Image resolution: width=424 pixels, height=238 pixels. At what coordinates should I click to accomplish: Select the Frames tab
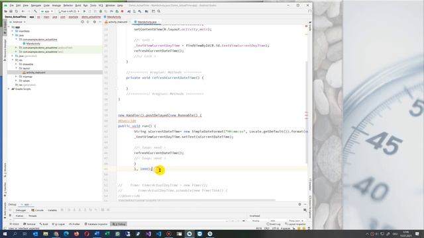(19, 216)
